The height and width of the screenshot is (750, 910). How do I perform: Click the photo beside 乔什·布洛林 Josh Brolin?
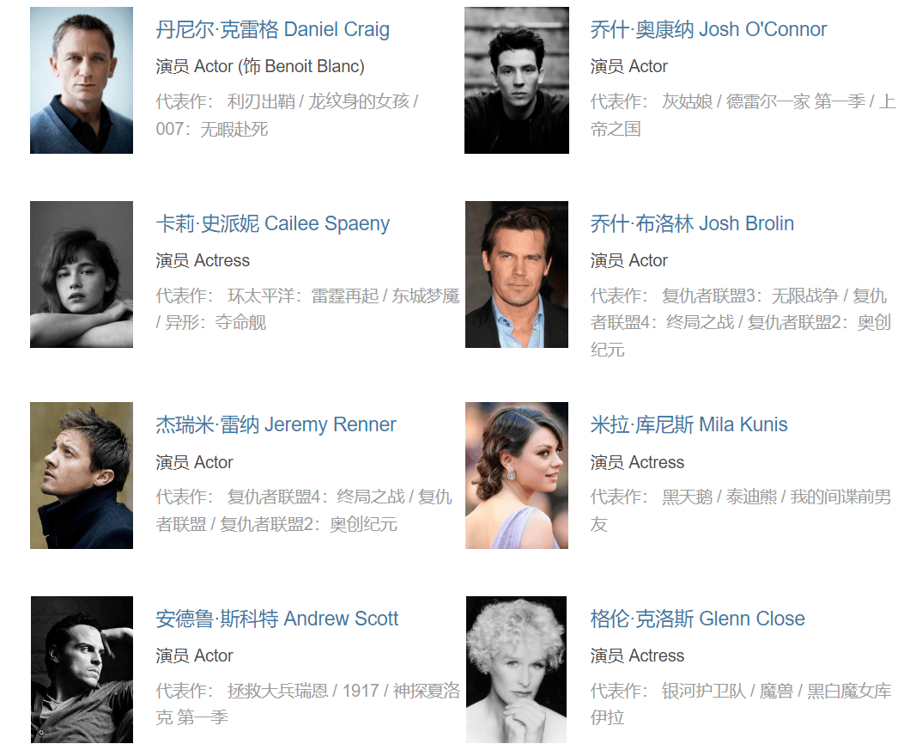point(517,274)
